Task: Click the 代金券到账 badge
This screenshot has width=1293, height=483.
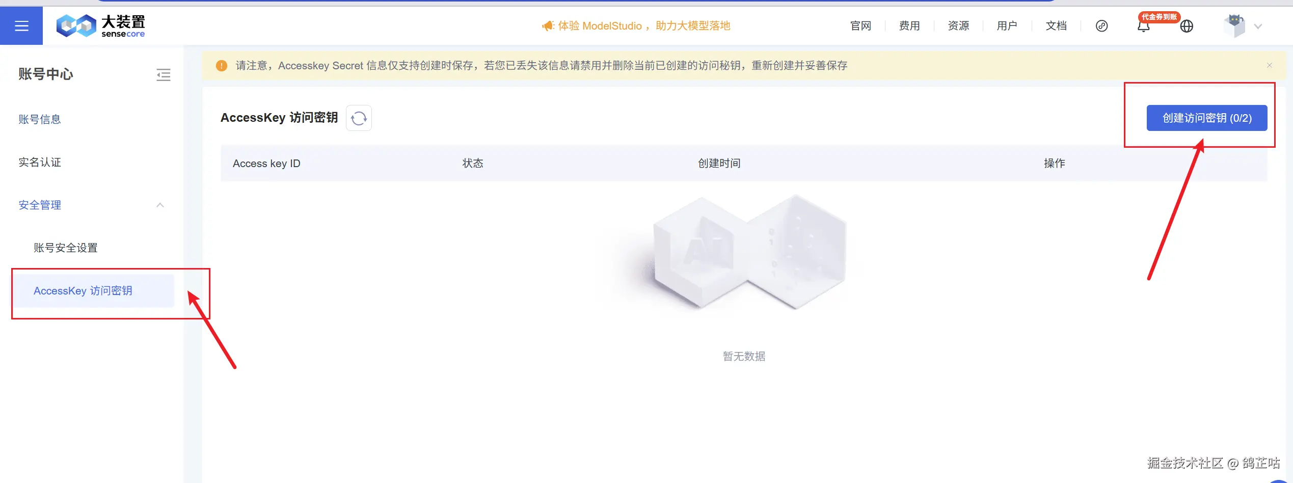Action: pos(1159,17)
